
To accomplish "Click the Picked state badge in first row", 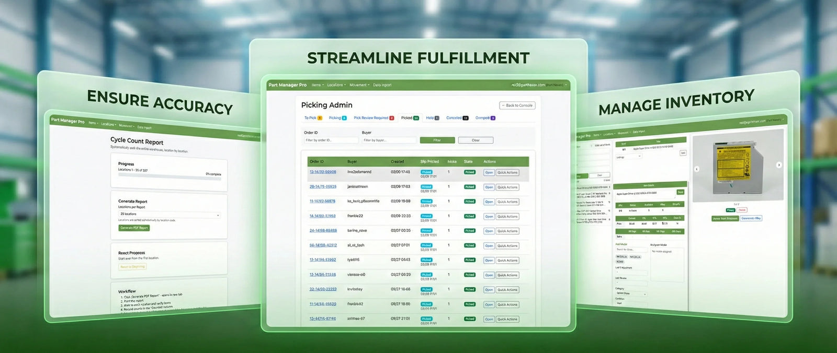I will [469, 172].
